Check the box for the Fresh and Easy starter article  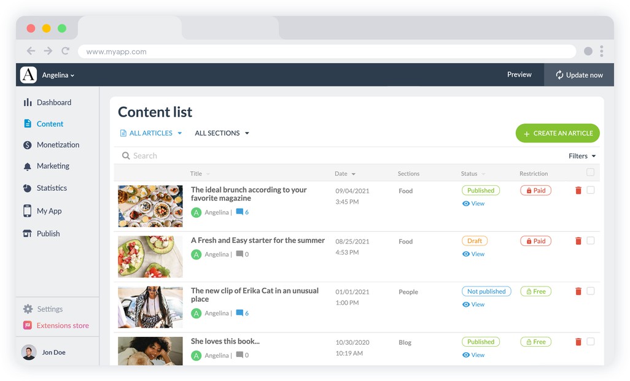[x=590, y=241]
